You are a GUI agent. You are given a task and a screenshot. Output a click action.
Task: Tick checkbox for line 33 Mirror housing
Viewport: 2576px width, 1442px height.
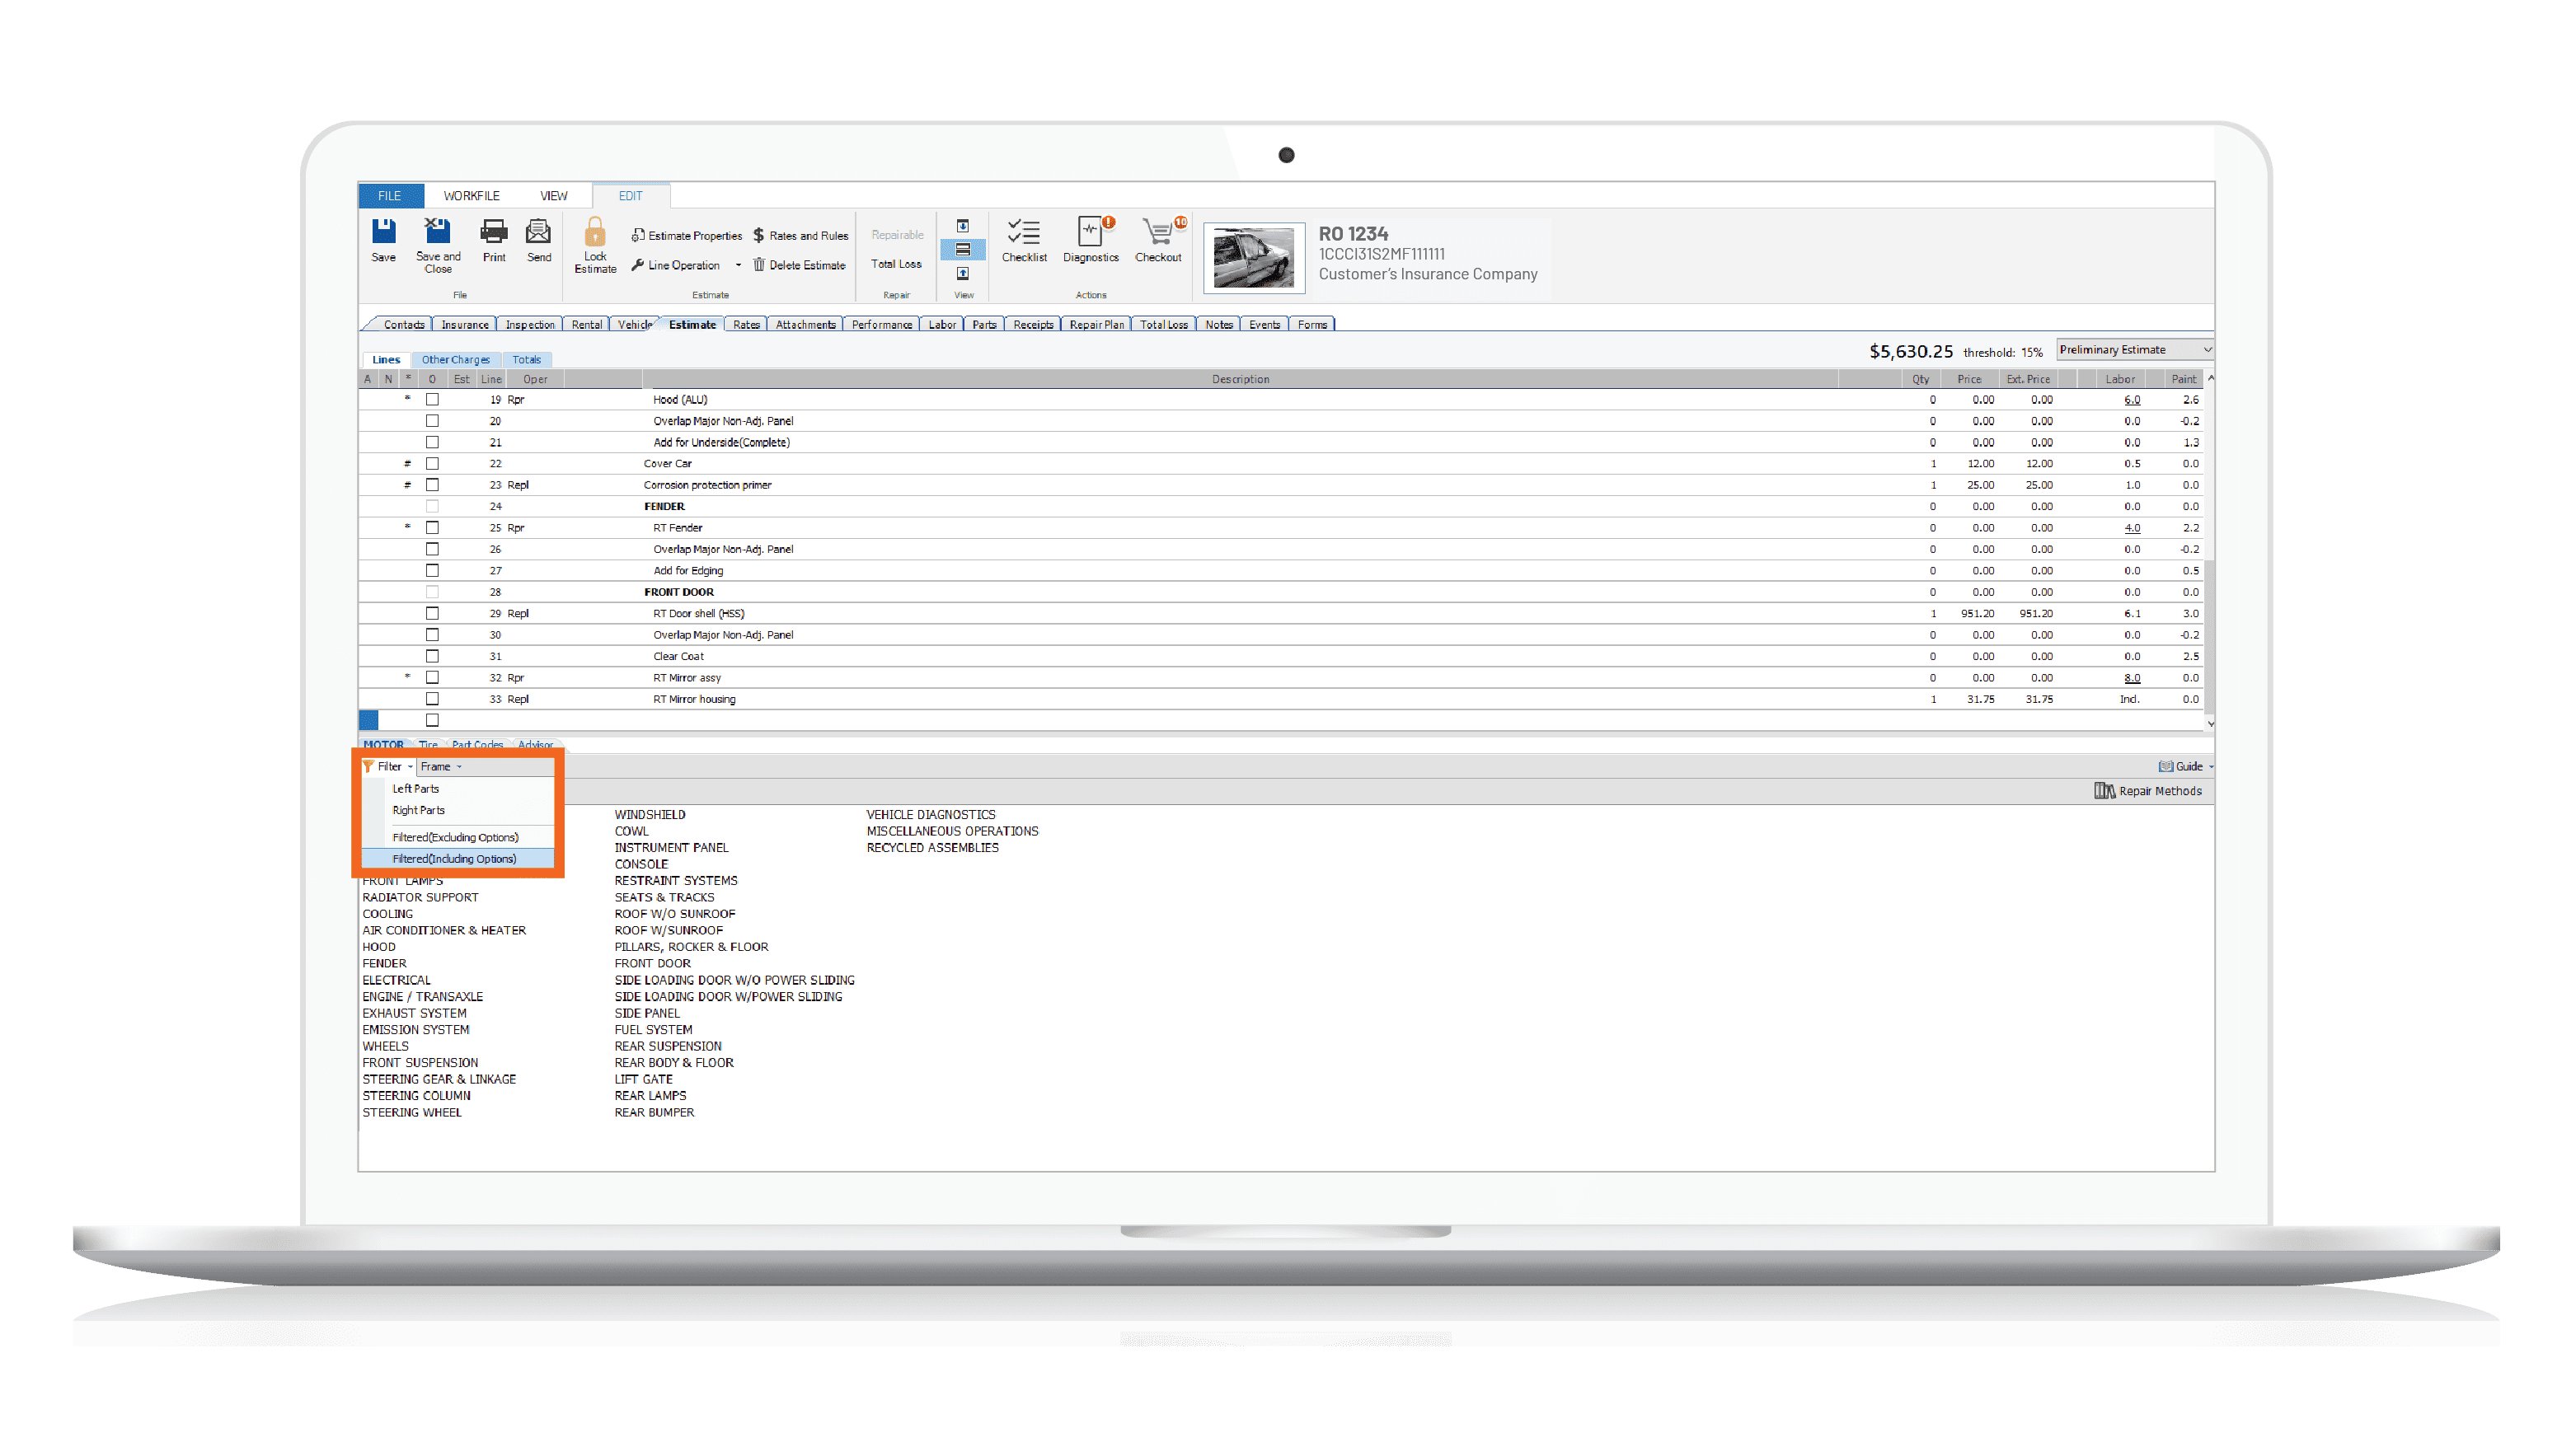pos(432,700)
